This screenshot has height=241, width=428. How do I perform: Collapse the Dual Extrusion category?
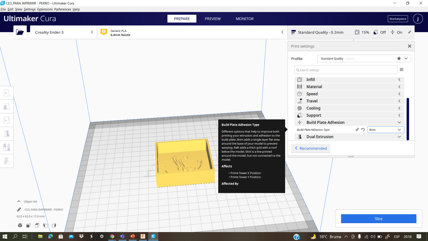point(349,137)
